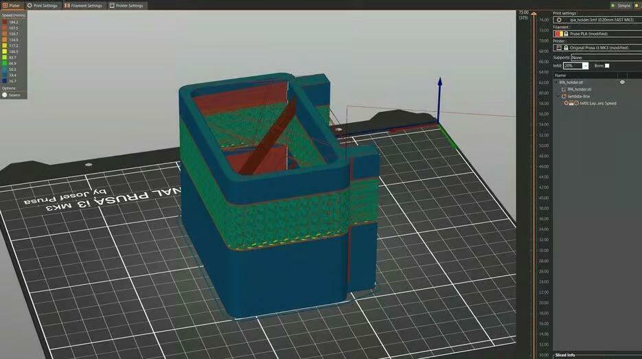Click the 50.2 speed legend value
The image size is (642, 359).
[12, 69]
